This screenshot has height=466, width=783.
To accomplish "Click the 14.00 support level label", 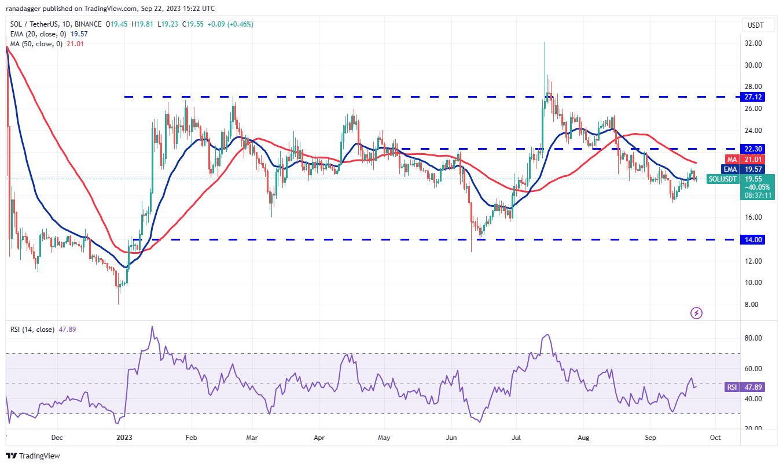I will point(752,238).
